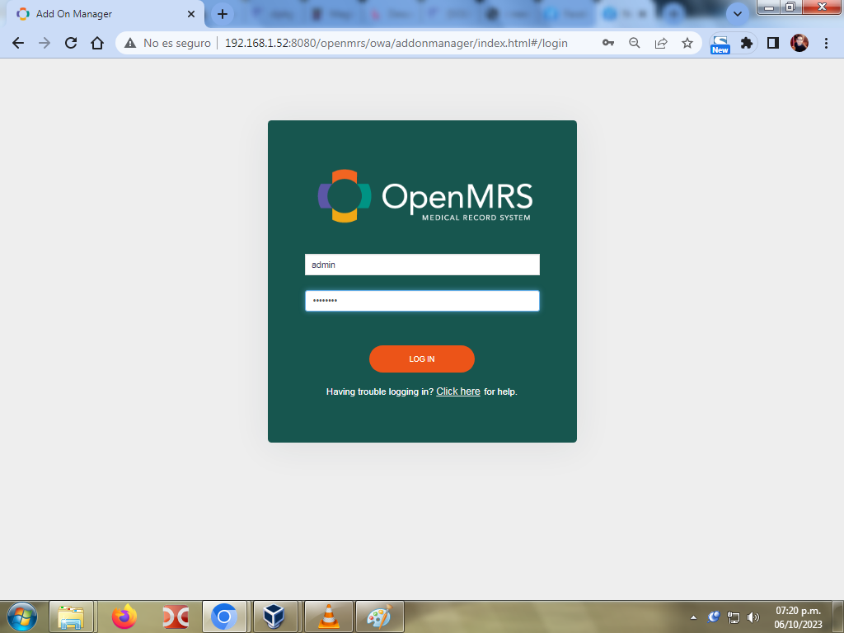Screen dimensions: 844x633
Task: Open the Extensions puzzle piece menu
Action: pos(747,43)
